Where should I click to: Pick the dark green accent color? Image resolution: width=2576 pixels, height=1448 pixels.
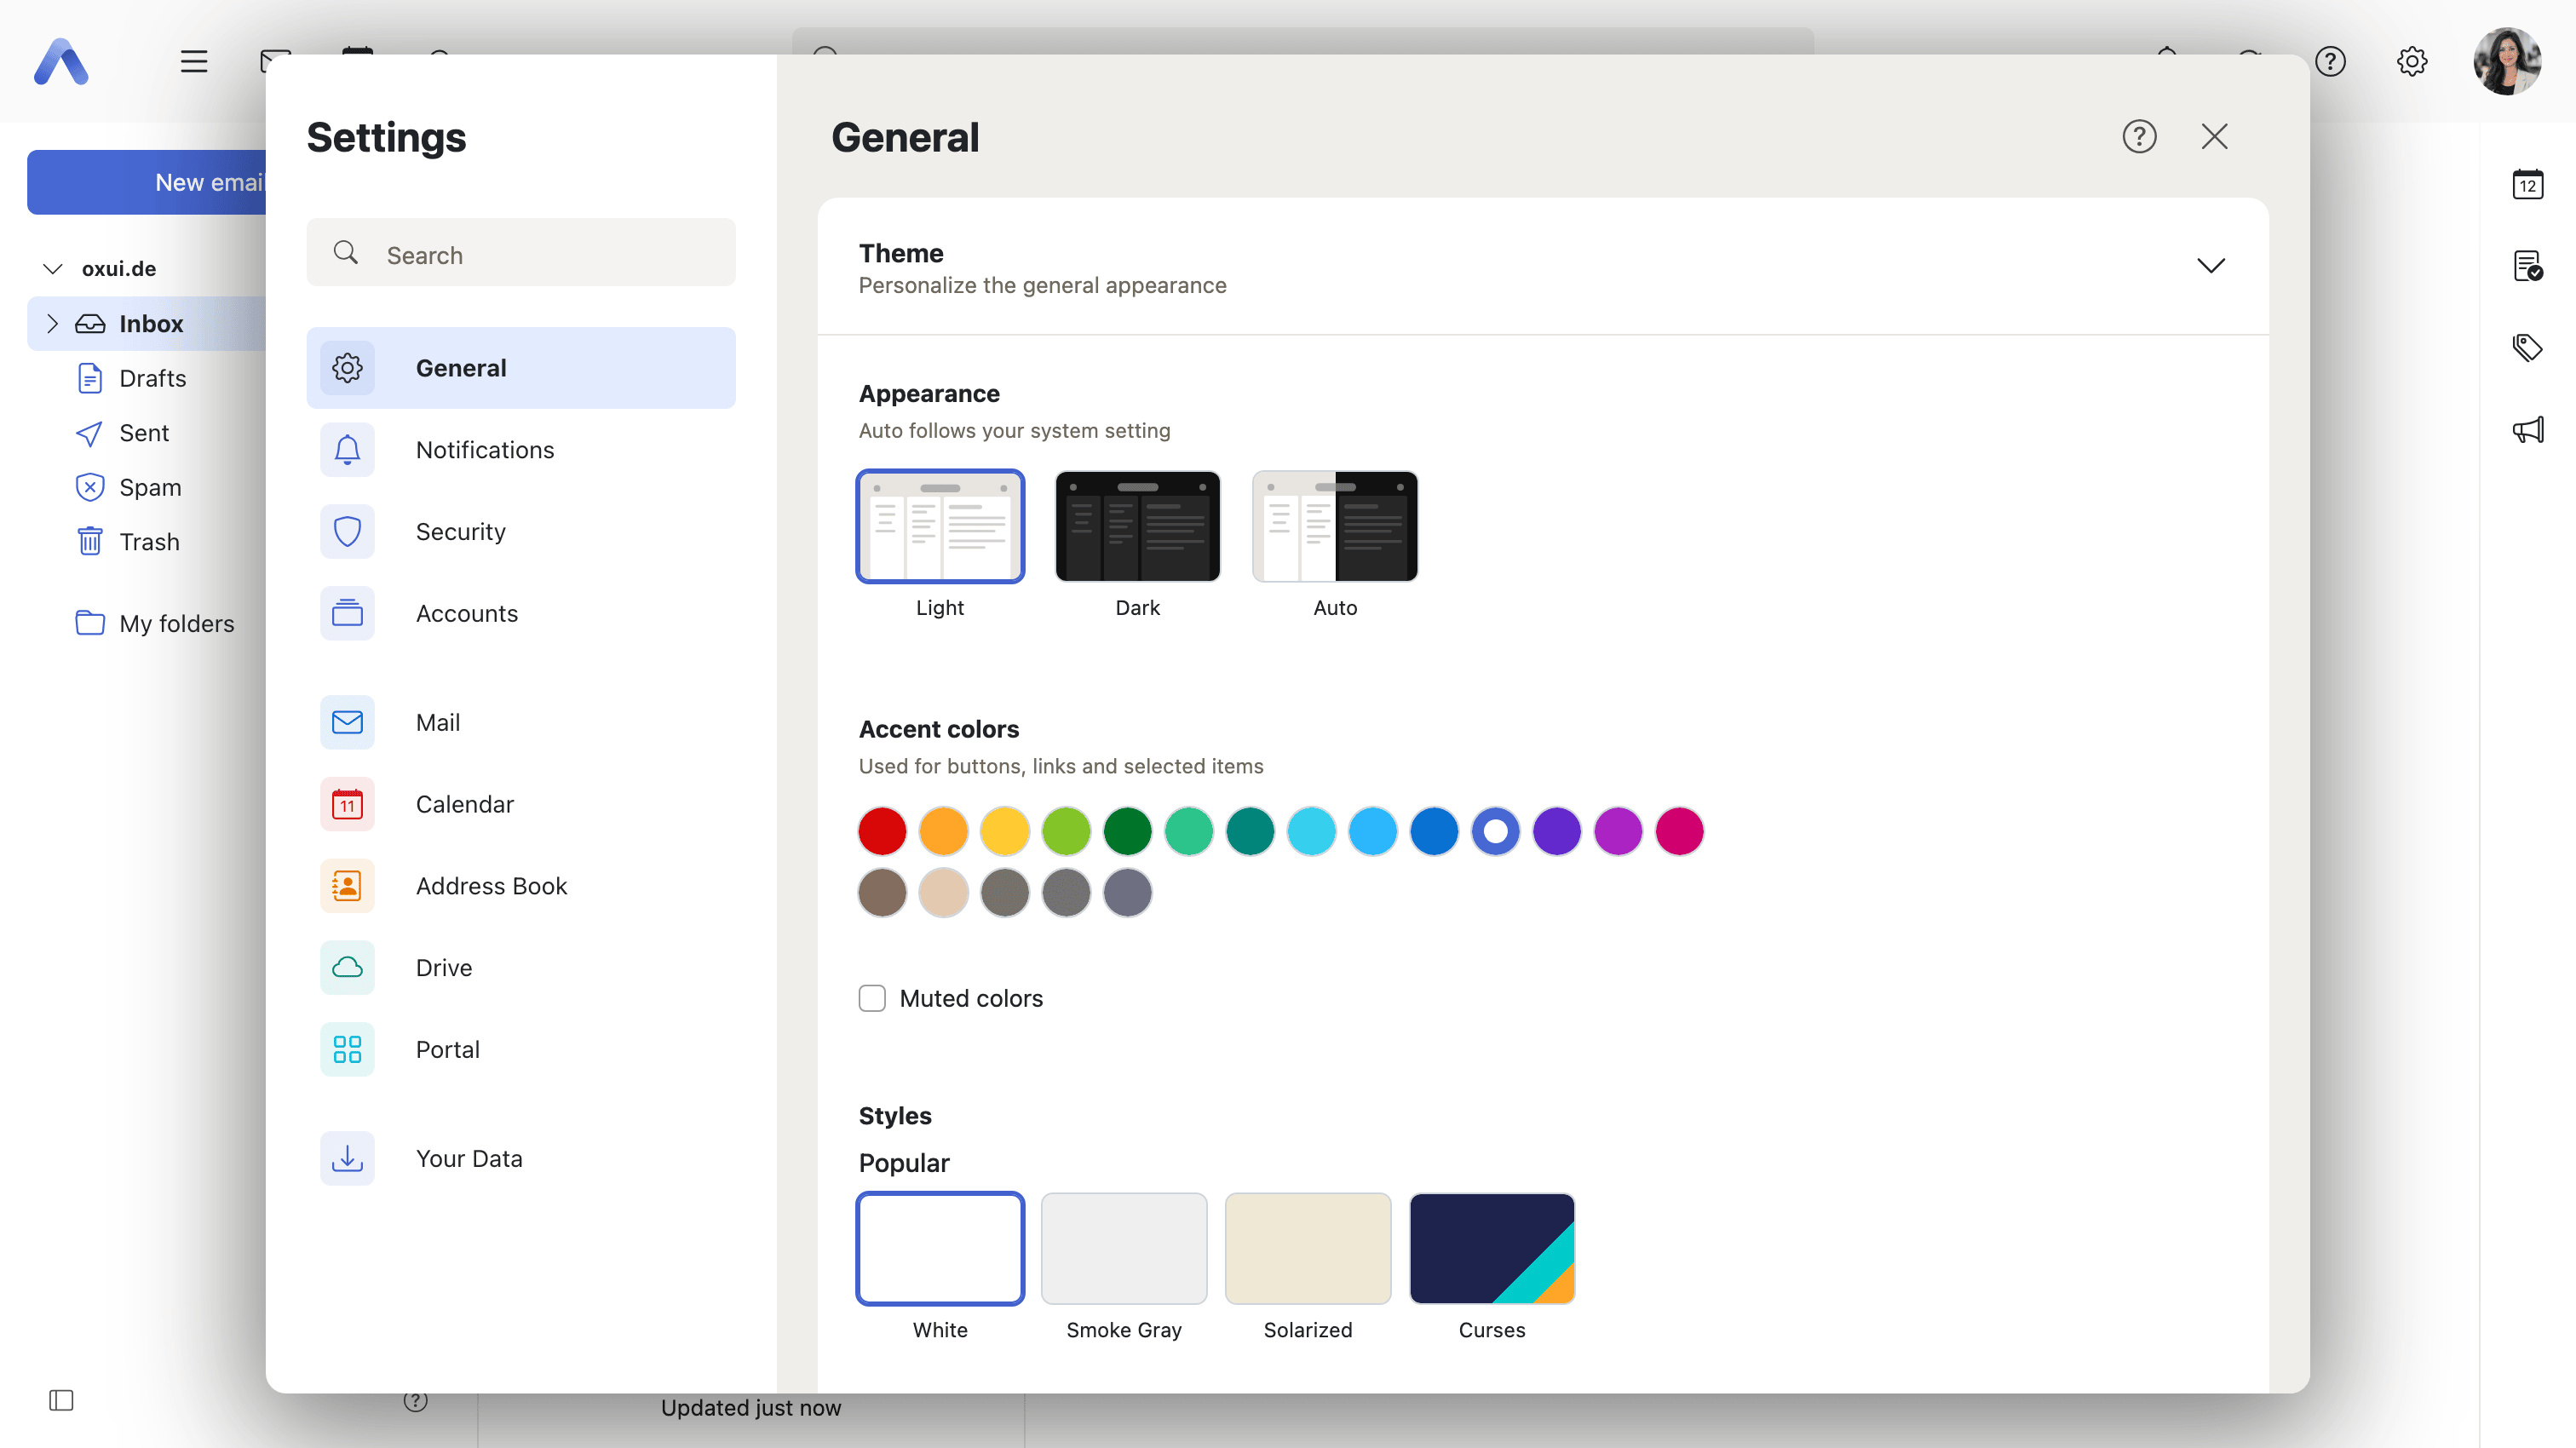point(1127,831)
